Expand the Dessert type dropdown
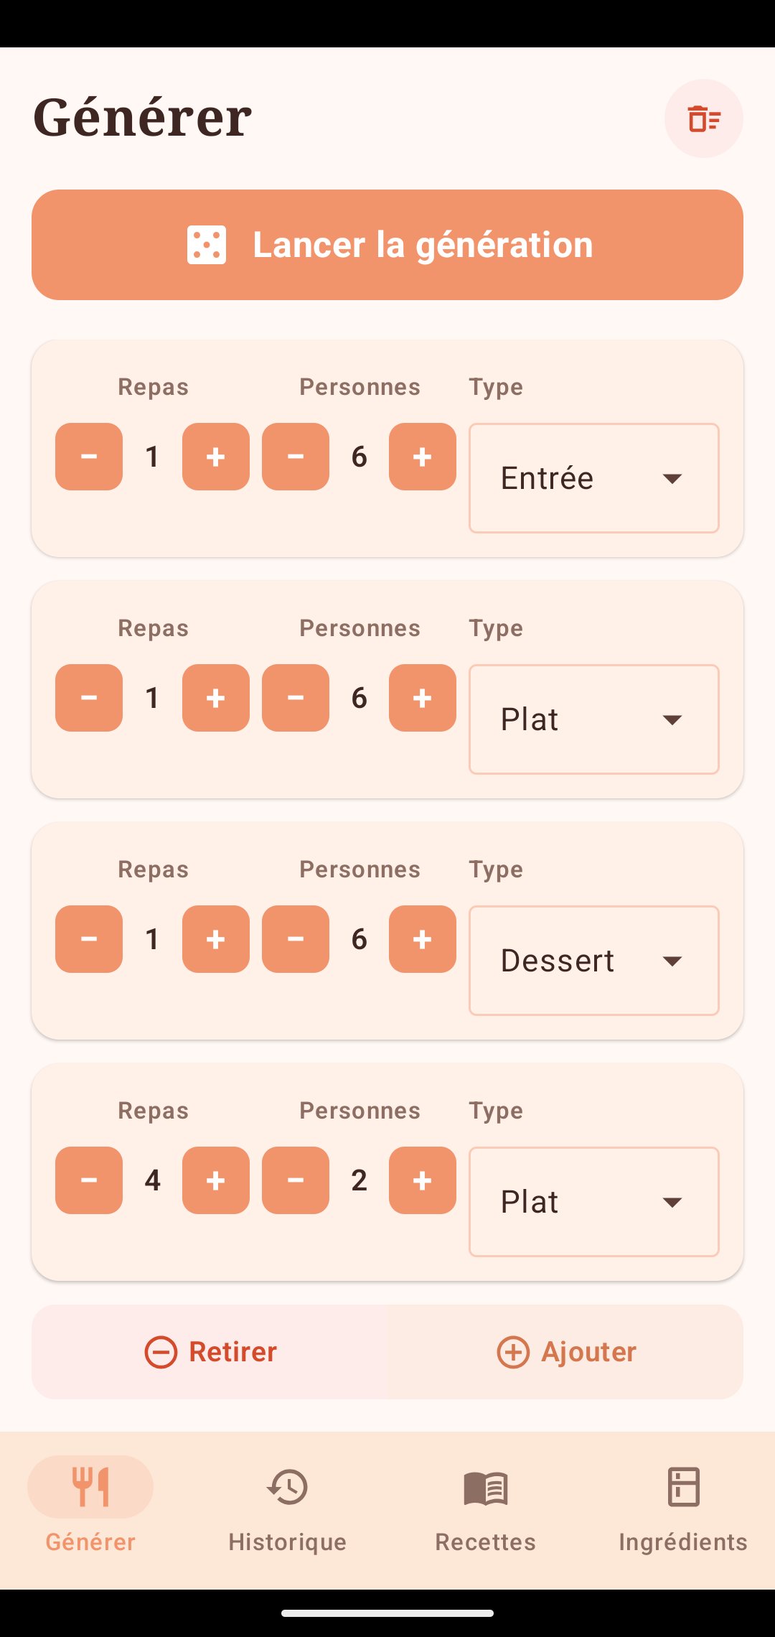Viewport: 775px width, 1637px height. (x=594, y=961)
